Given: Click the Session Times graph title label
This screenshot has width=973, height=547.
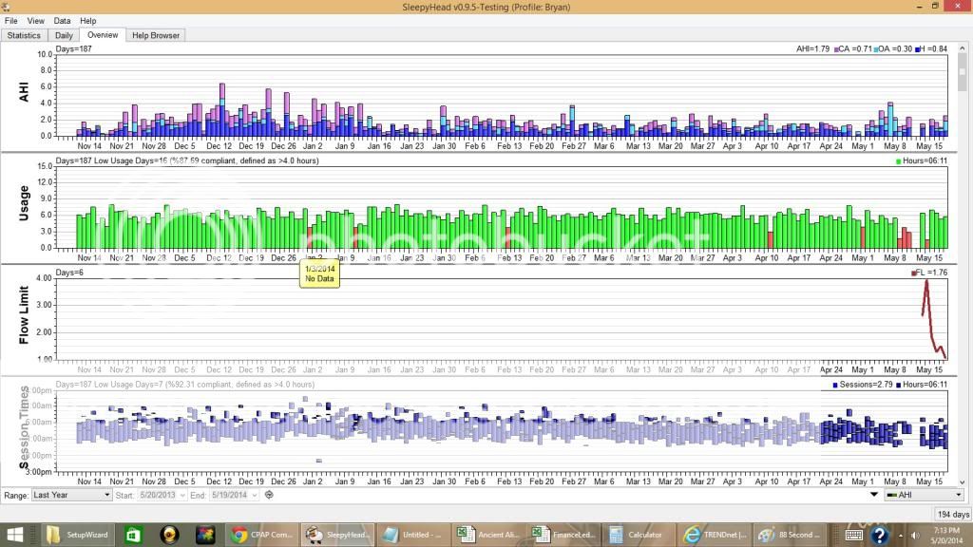Looking at the screenshot, I should click(x=24, y=426).
